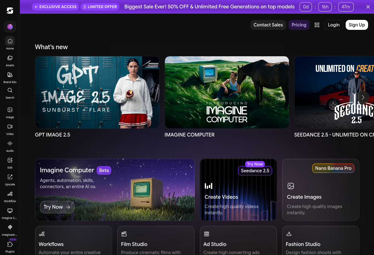Click the Workflows card icon

point(42,234)
